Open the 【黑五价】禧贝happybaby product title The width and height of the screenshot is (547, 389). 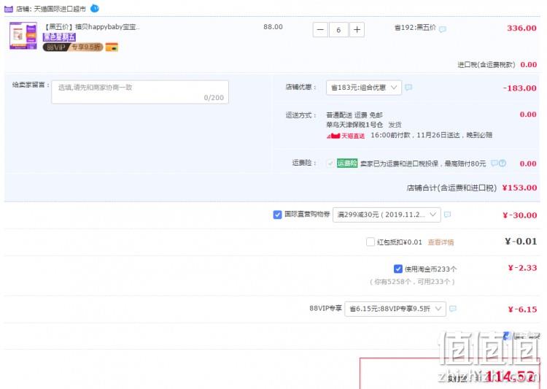click(93, 27)
